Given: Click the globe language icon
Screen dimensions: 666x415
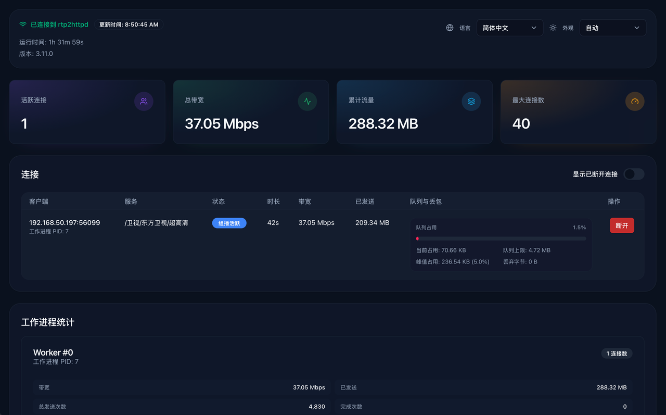Looking at the screenshot, I should (450, 28).
